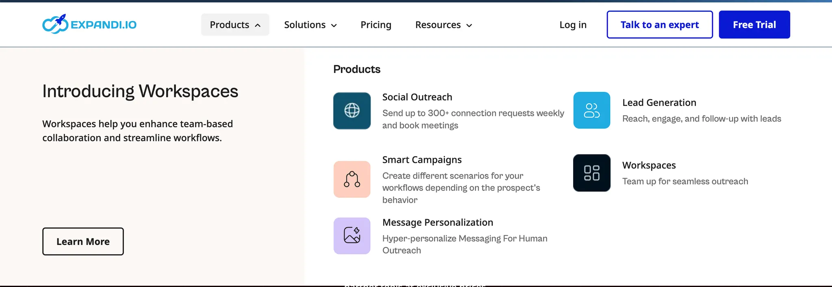The height and width of the screenshot is (287, 832).
Task: Collapse the Products dropdown menu
Action: pos(235,25)
